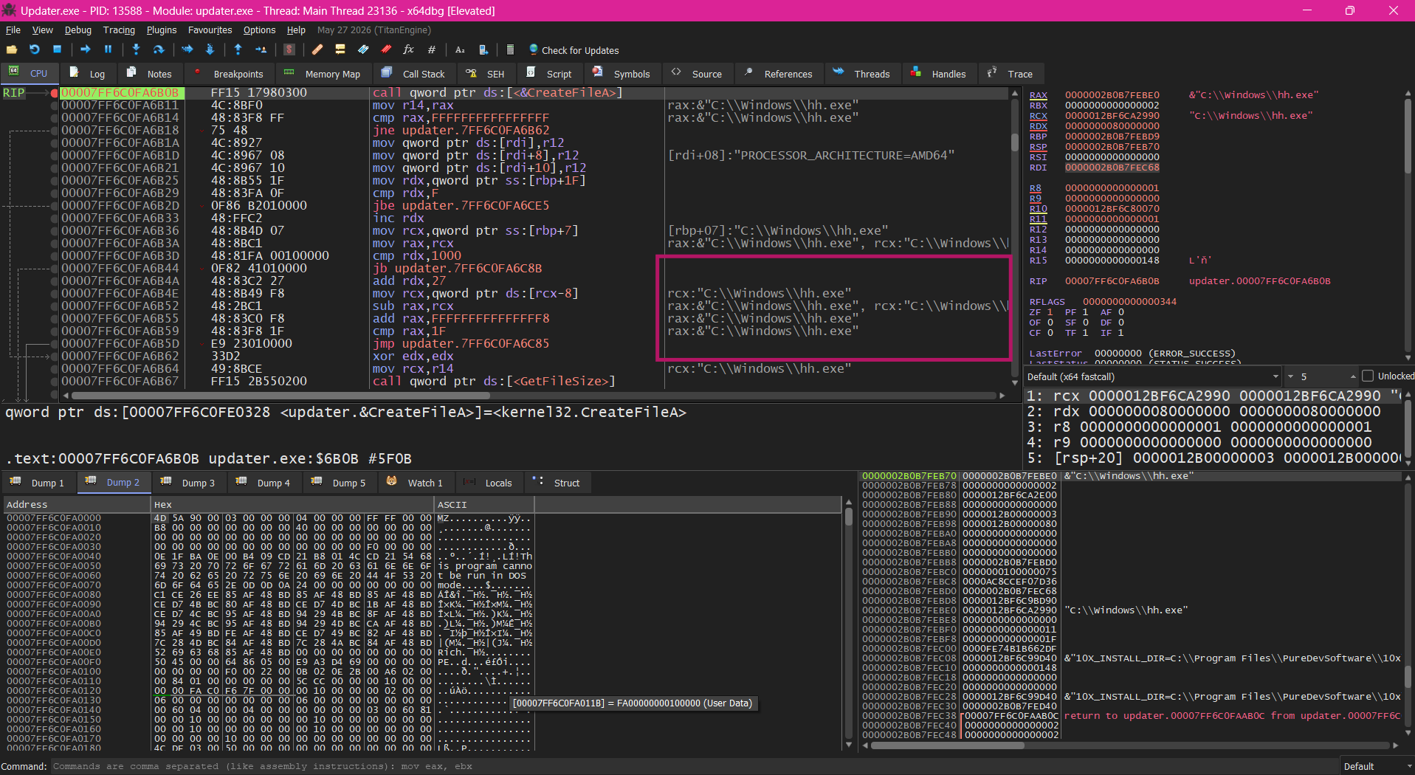Select the Locals tab
This screenshot has width=1415, height=775.
point(489,483)
